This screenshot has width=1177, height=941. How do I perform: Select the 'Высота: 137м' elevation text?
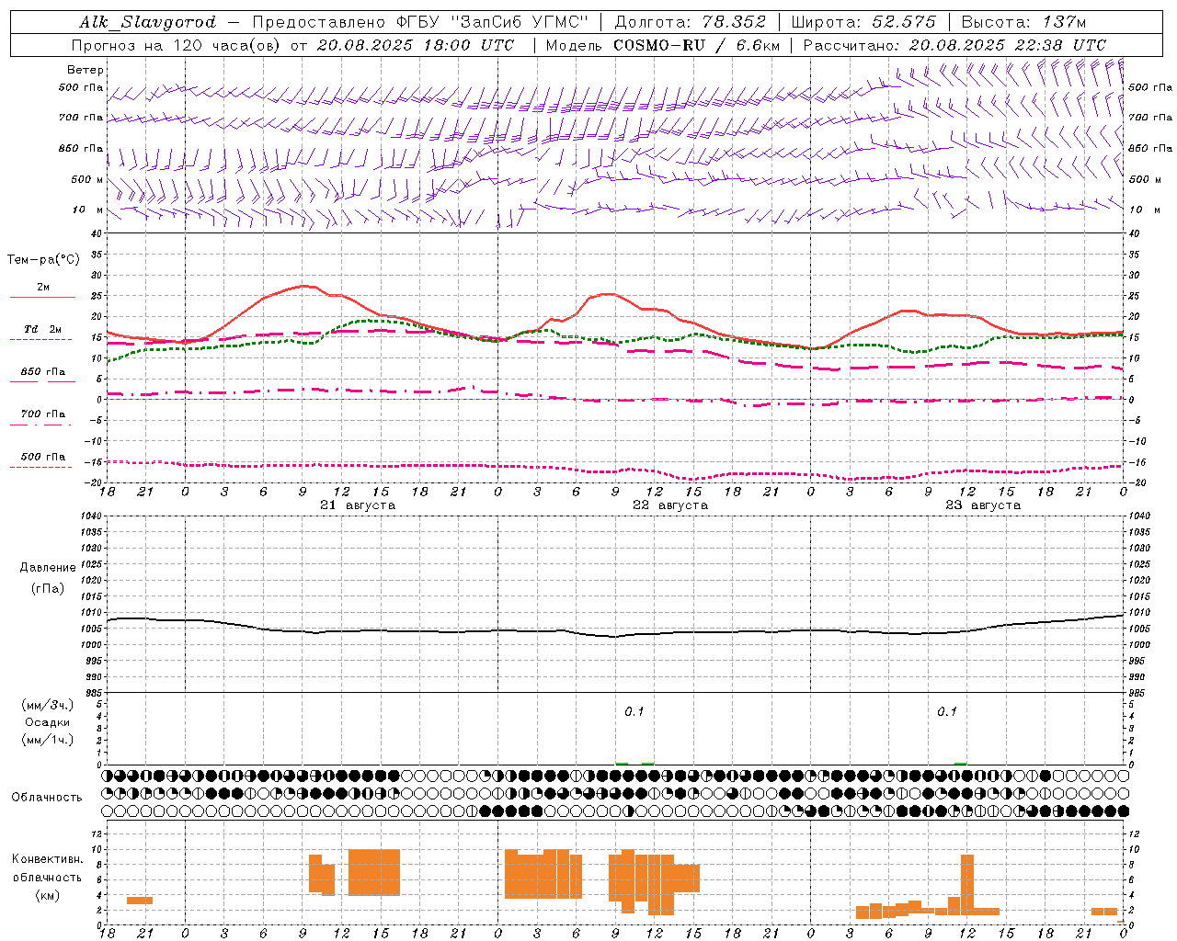coord(1023,22)
